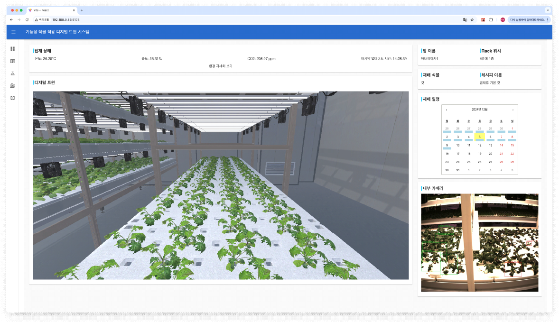Expand the browser tab search chevron
Viewport: 559px width, 322px height.
(548, 10)
